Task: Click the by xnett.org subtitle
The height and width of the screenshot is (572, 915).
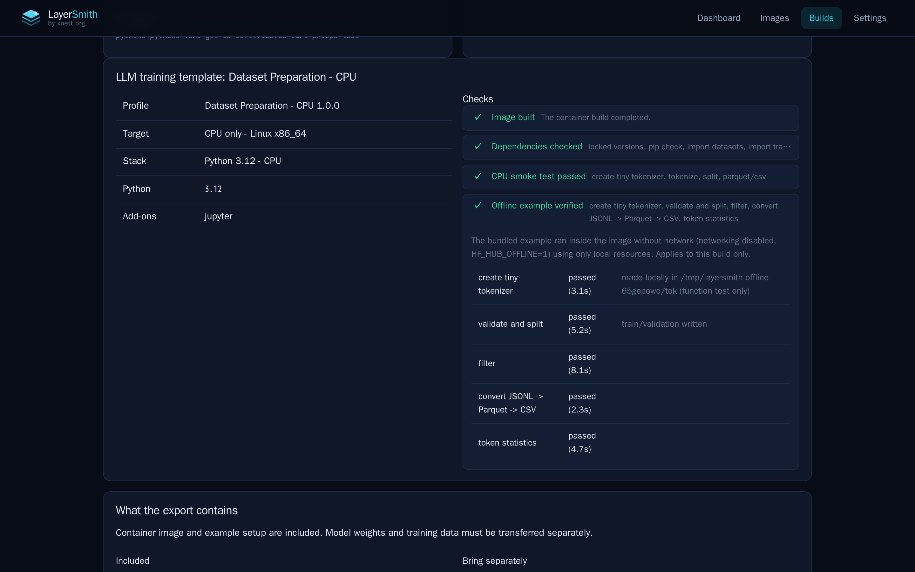Action: [x=66, y=24]
